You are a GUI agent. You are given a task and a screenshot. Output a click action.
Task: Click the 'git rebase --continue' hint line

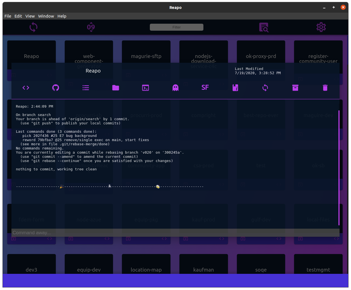click(x=97, y=161)
